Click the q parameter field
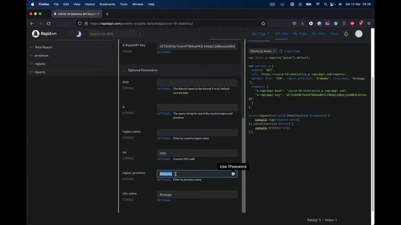This screenshot has width=401, height=225. pyautogui.click(x=197, y=107)
